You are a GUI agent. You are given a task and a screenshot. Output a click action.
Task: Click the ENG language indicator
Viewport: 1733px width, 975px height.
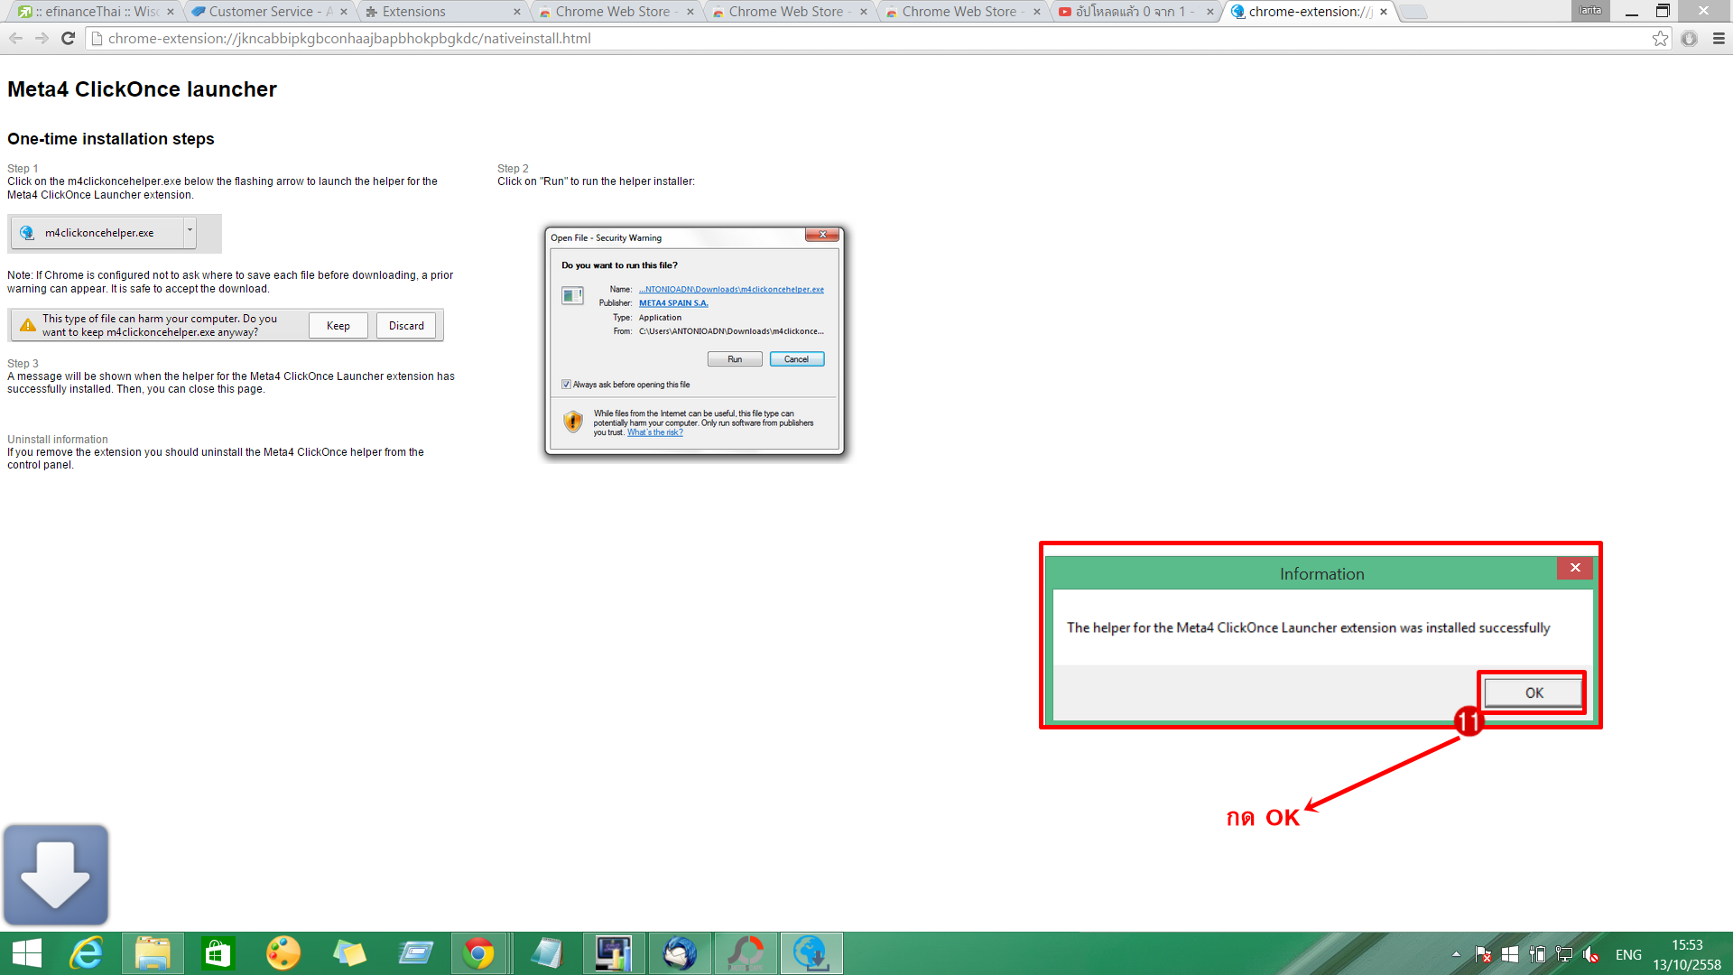(x=1628, y=954)
